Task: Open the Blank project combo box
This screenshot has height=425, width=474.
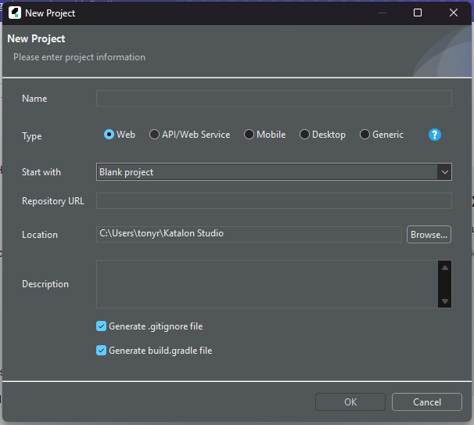Action: click(266, 172)
